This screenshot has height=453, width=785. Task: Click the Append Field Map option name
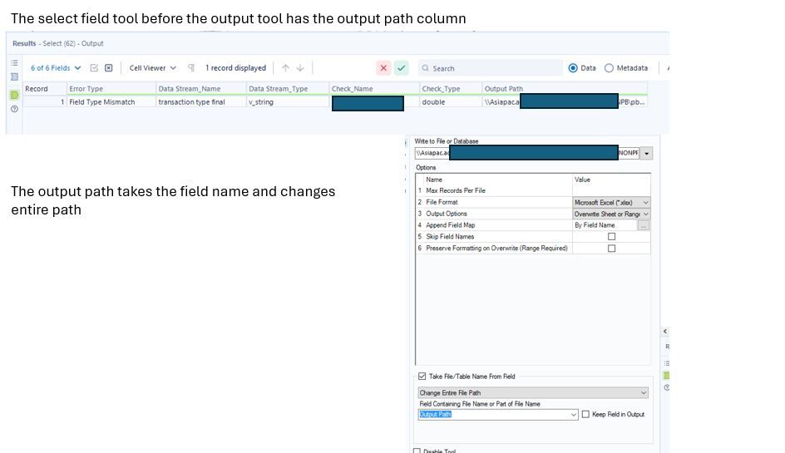(x=450, y=225)
